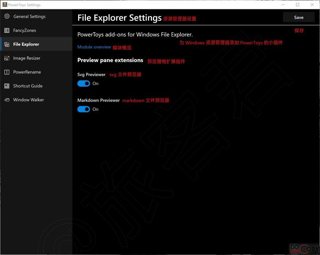This screenshot has width=320, height=255.
Task: Close the PowerToys Settings window
Action: point(312,4)
